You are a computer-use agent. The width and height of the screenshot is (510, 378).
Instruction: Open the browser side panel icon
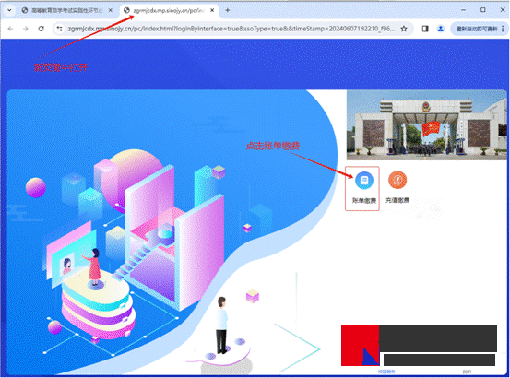click(425, 29)
